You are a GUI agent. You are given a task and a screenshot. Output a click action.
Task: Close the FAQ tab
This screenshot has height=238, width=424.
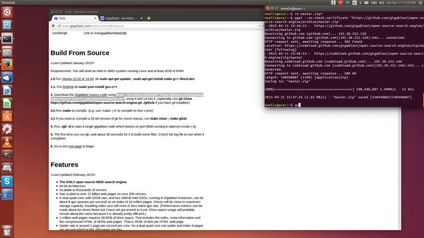click(95, 19)
